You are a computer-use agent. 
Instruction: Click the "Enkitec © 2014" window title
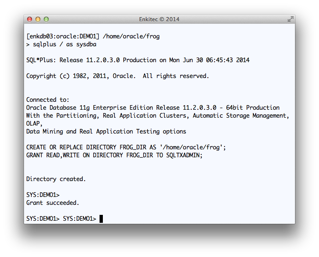tap(159, 19)
